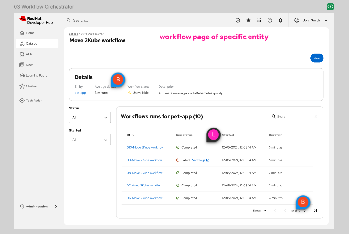Open the 09-Move 2Kube workflow run

click(144, 160)
